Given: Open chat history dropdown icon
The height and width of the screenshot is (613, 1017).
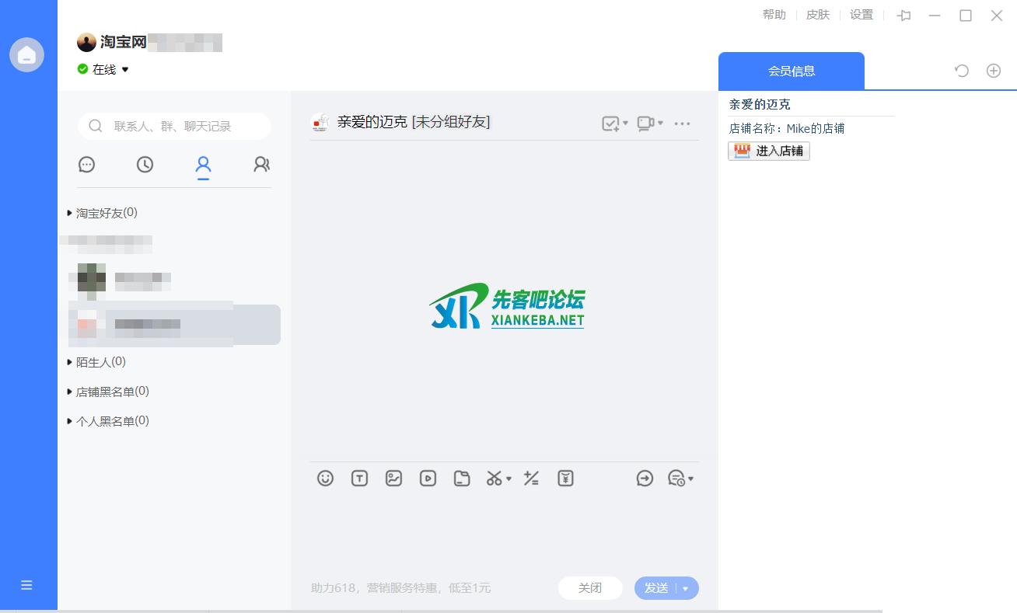Looking at the screenshot, I should (680, 479).
